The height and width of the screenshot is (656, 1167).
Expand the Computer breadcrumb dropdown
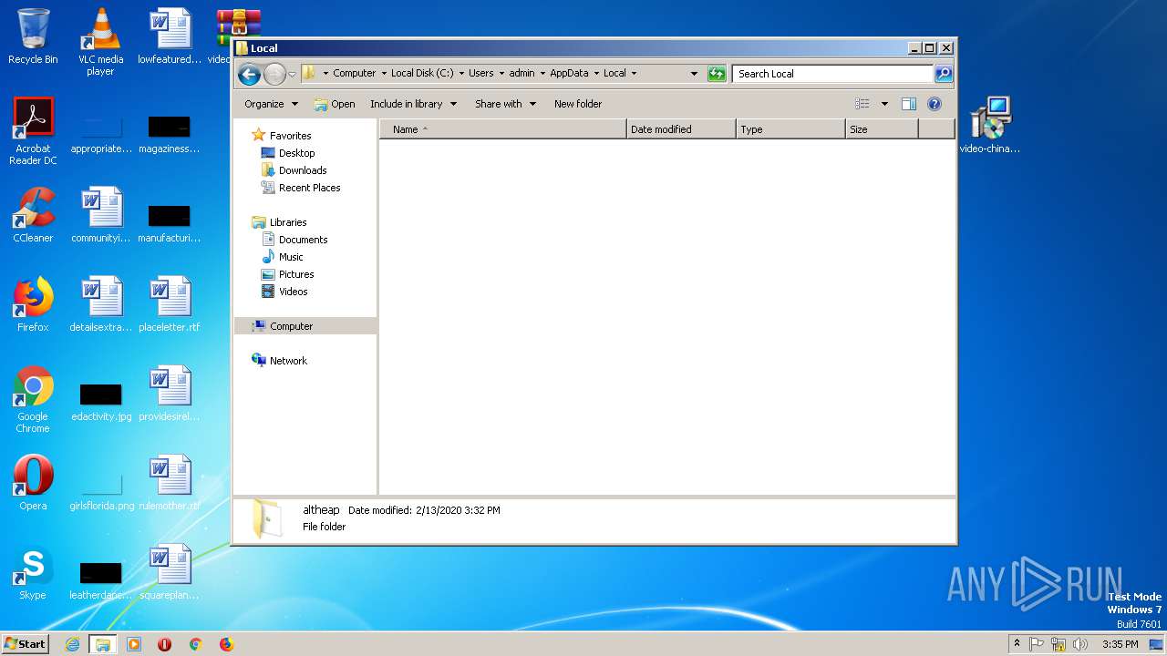pos(382,74)
